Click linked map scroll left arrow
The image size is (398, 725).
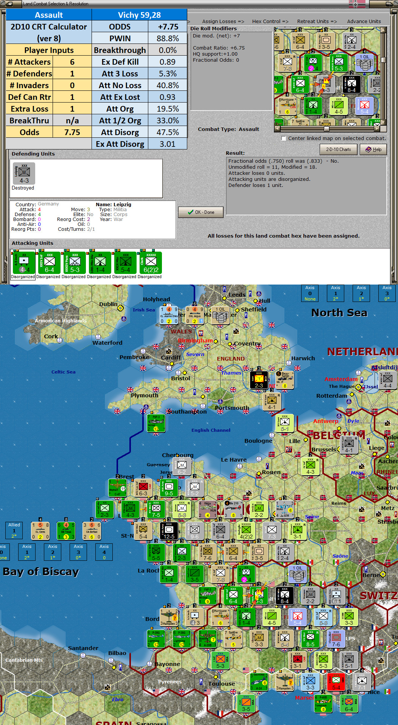(277, 129)
